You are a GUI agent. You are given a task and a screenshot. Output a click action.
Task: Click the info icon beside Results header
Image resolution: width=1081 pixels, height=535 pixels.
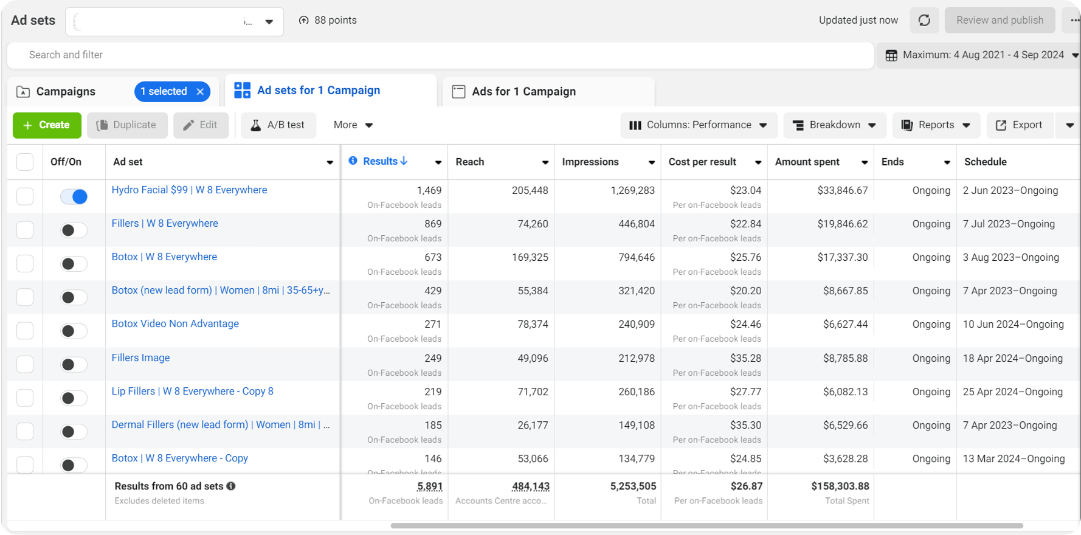[353, 161]
